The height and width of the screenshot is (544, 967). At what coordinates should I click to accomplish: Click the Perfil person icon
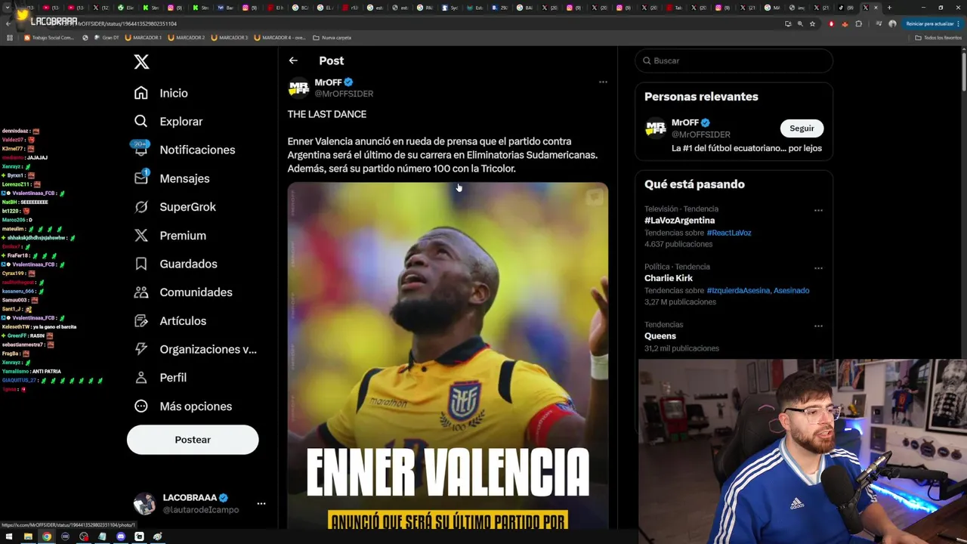tap(141, 378)
